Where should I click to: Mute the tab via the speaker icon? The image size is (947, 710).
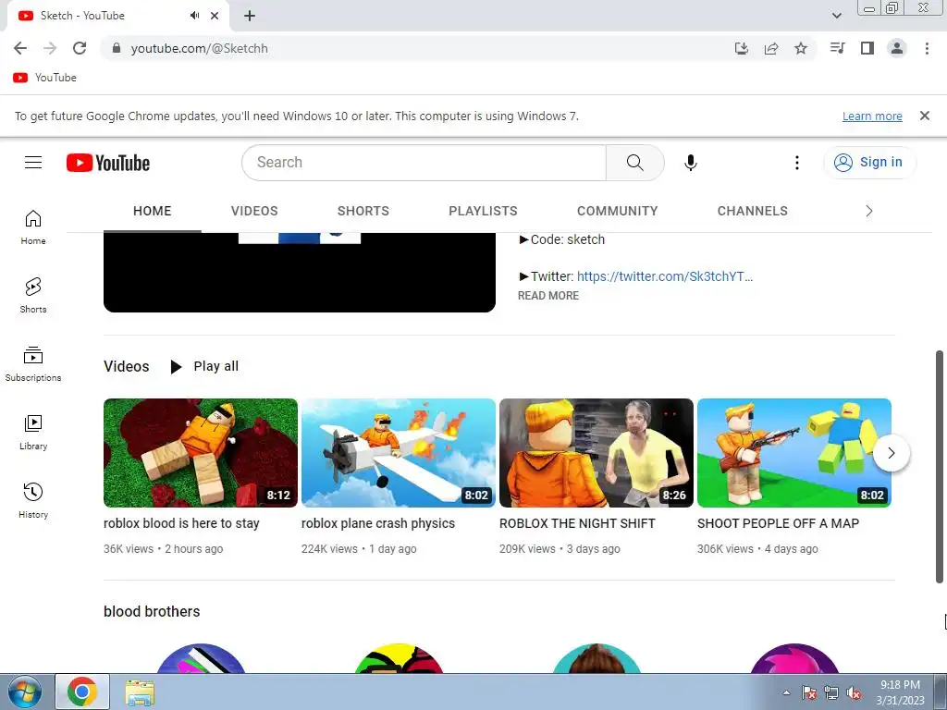click(x=194, y=16)
